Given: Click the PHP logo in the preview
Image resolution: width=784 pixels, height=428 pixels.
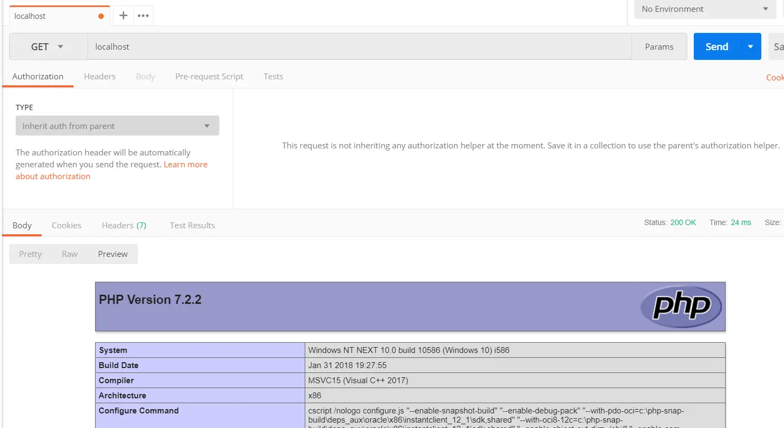Looking at the screenshot, I should click(681, 306).
